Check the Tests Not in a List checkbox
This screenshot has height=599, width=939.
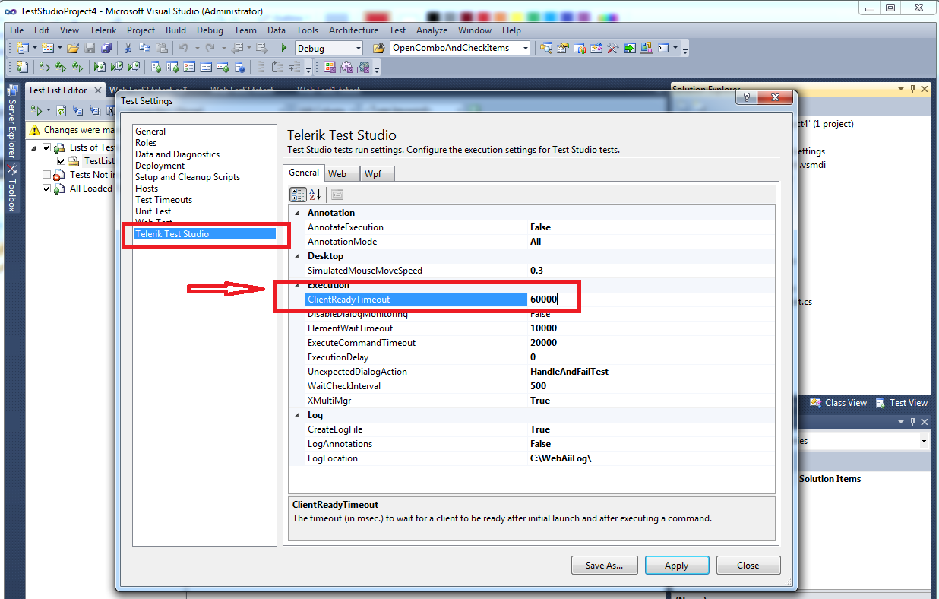46,175
